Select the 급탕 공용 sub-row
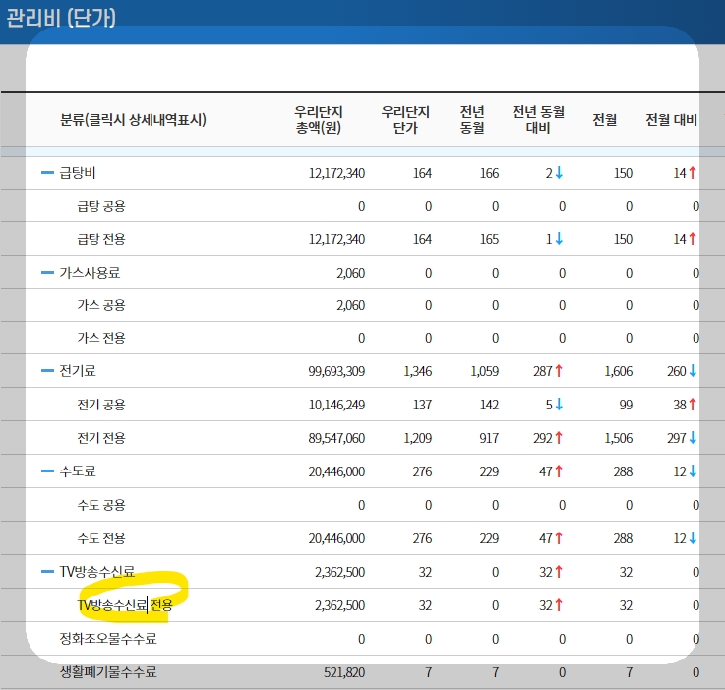This screenshot has width=725, height=690. (x=100, y=206)
